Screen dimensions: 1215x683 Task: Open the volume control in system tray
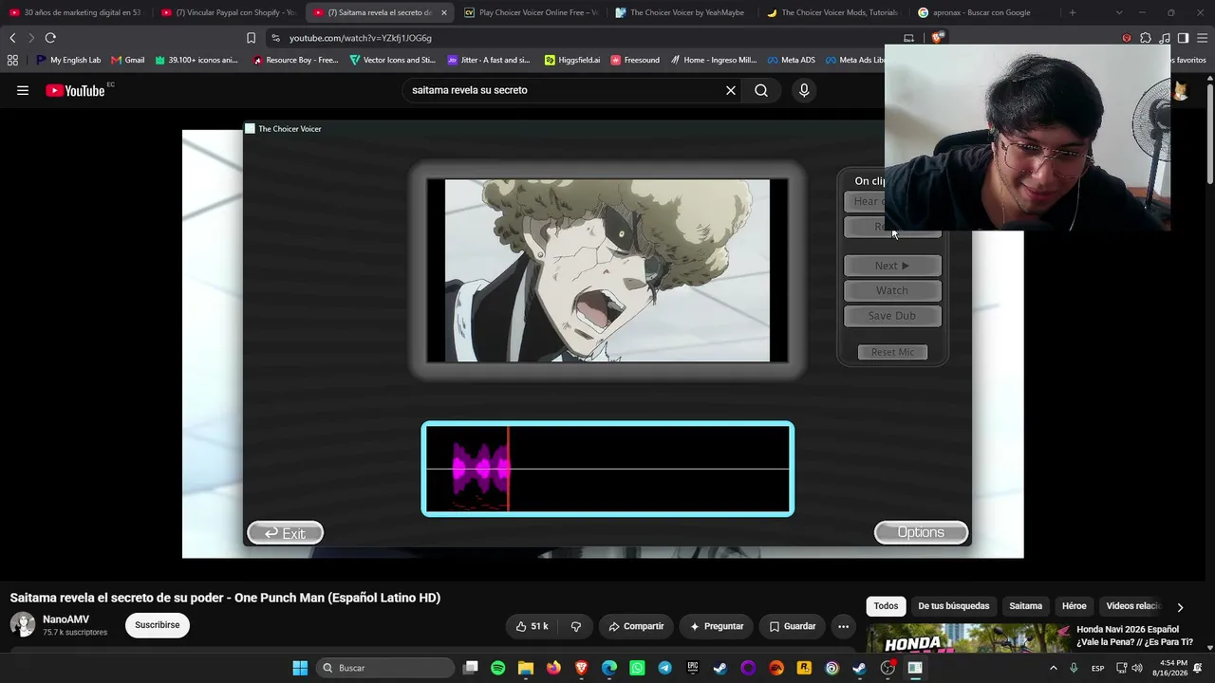1137,668
